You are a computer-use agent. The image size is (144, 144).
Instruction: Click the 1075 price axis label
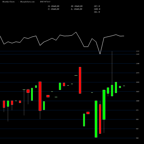click(138, 73)
